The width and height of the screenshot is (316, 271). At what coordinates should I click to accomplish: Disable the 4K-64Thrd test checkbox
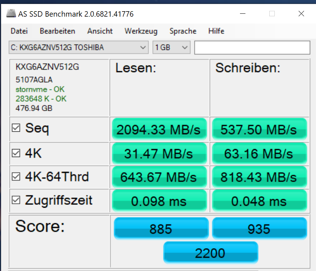point(16,177)
